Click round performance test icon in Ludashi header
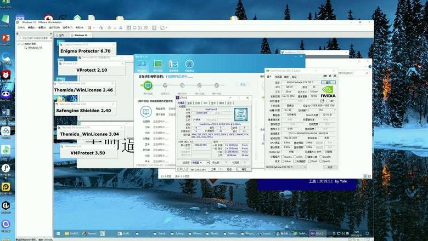428x241 pixels. coord(189,65)
